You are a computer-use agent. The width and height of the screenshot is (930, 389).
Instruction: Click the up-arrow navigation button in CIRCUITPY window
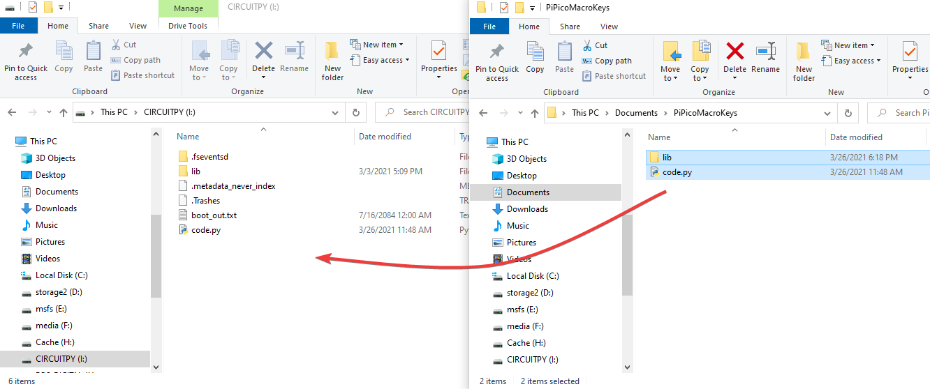point(64,112)
